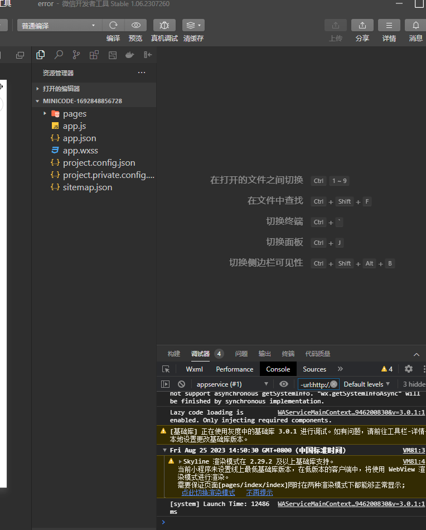Open WAServiceMainContext link beside Launch Time
This screenshot has width=426, height=530.
pos(351,504)
